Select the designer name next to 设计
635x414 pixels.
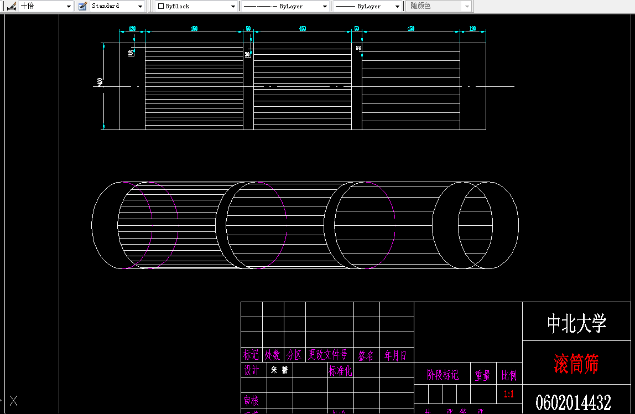point(279,369)
